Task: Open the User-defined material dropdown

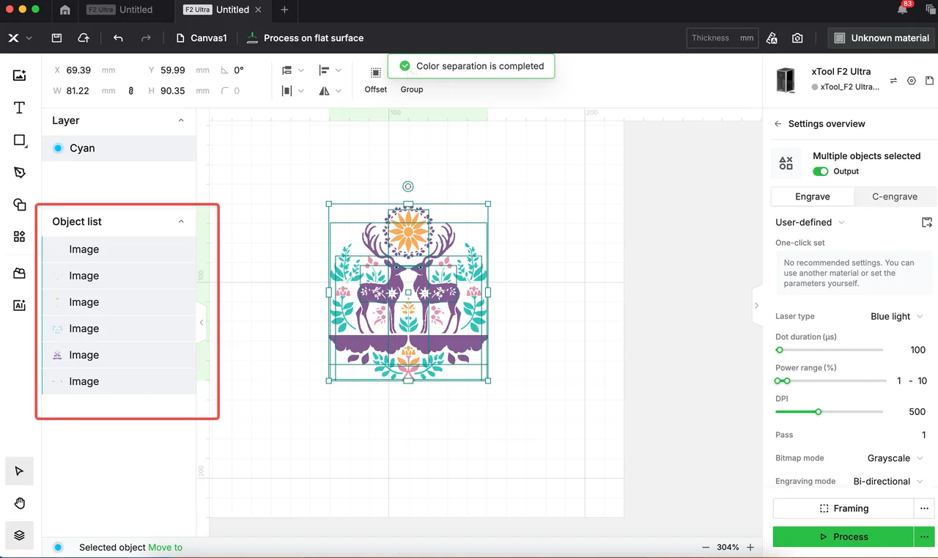Action: [810, 222]
